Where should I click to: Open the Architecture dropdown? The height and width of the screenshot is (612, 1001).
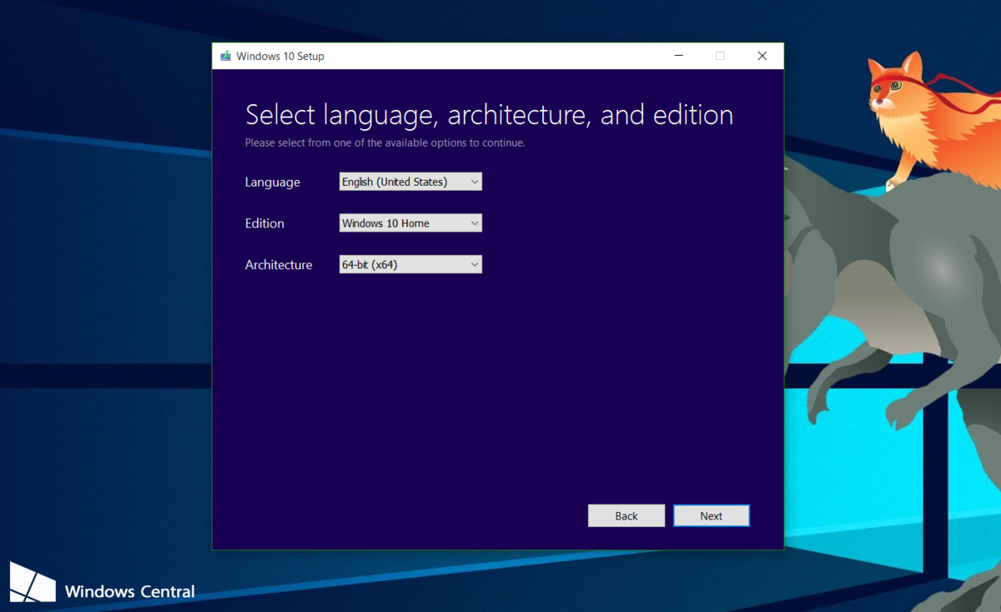point(410,265)
